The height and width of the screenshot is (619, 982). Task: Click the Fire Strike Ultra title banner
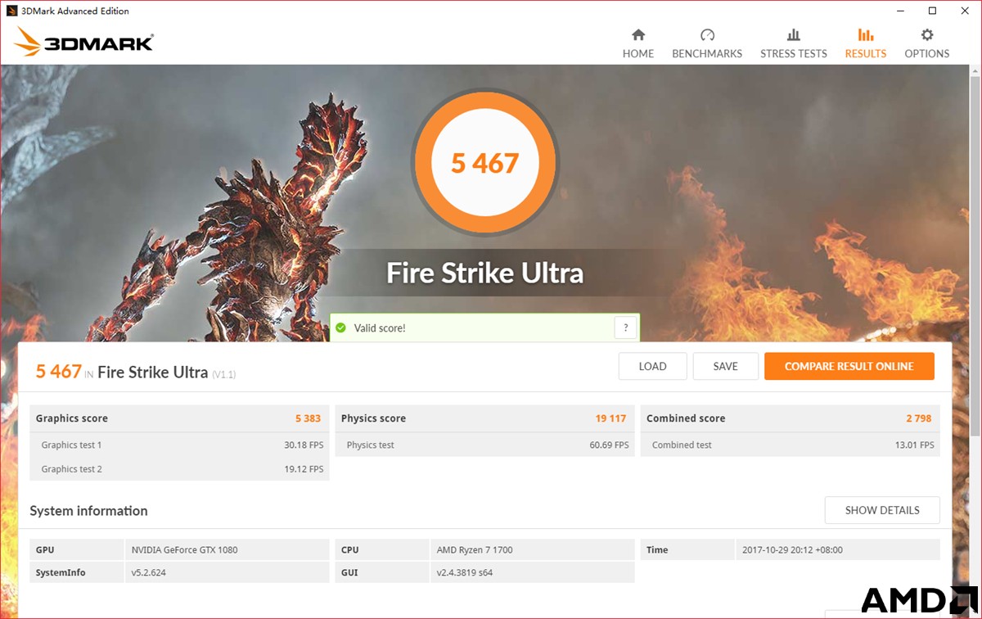click(485, 273)
